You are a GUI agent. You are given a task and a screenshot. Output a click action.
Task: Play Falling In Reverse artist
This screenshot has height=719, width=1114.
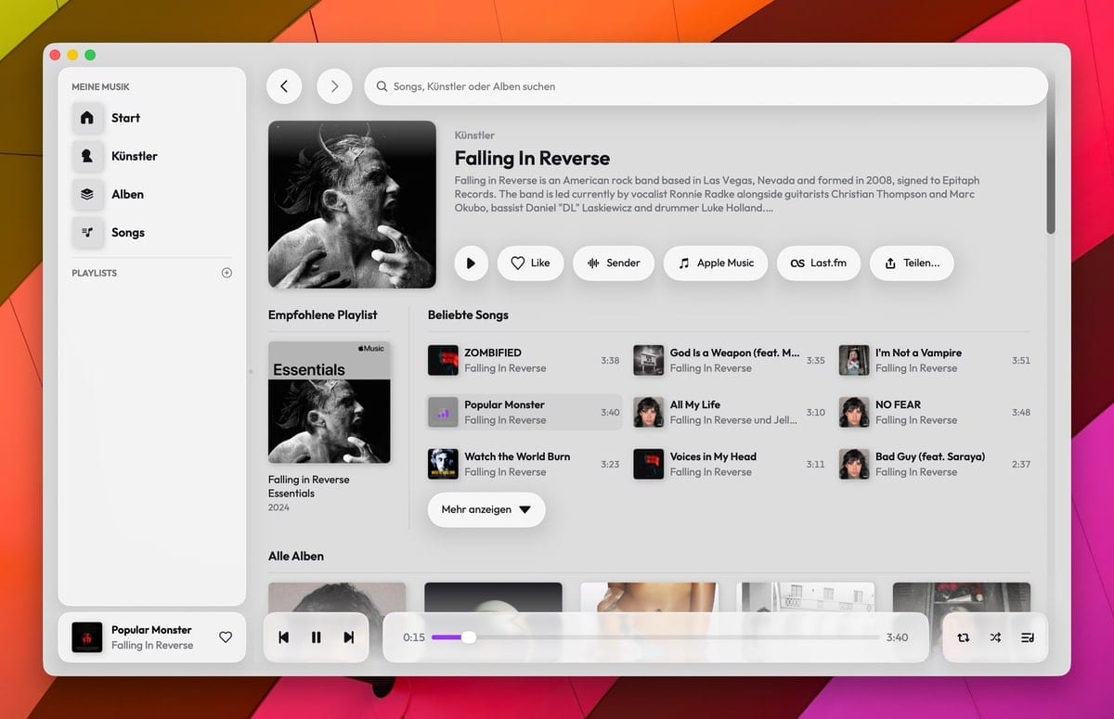[x=471, y=263]
